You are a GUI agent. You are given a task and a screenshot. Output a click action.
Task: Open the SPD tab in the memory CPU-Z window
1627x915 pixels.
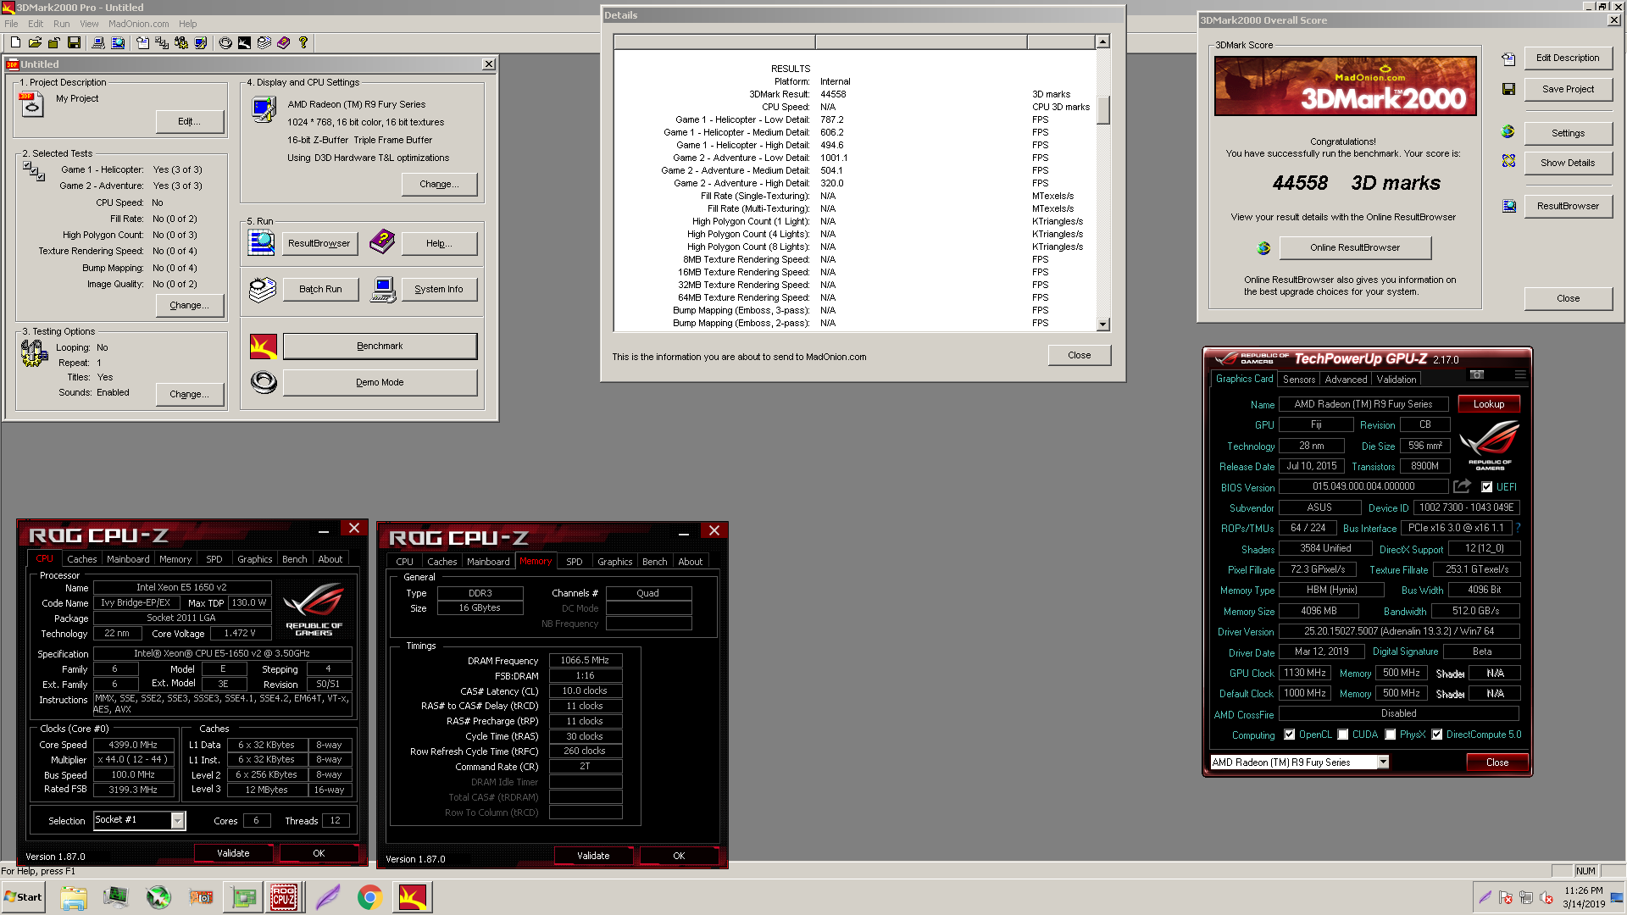pyautogui.click(x=575, y=562)
